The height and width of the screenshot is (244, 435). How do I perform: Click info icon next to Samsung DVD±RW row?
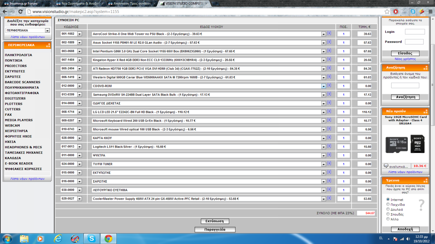click(x=329, y=94)
